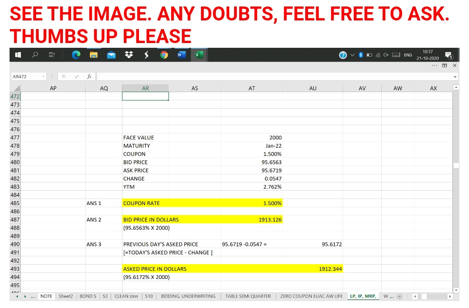Select LP, IP, MRP, sheet tab
The height and width of the screenshot is (308, 469).
[x=363, y=296]
